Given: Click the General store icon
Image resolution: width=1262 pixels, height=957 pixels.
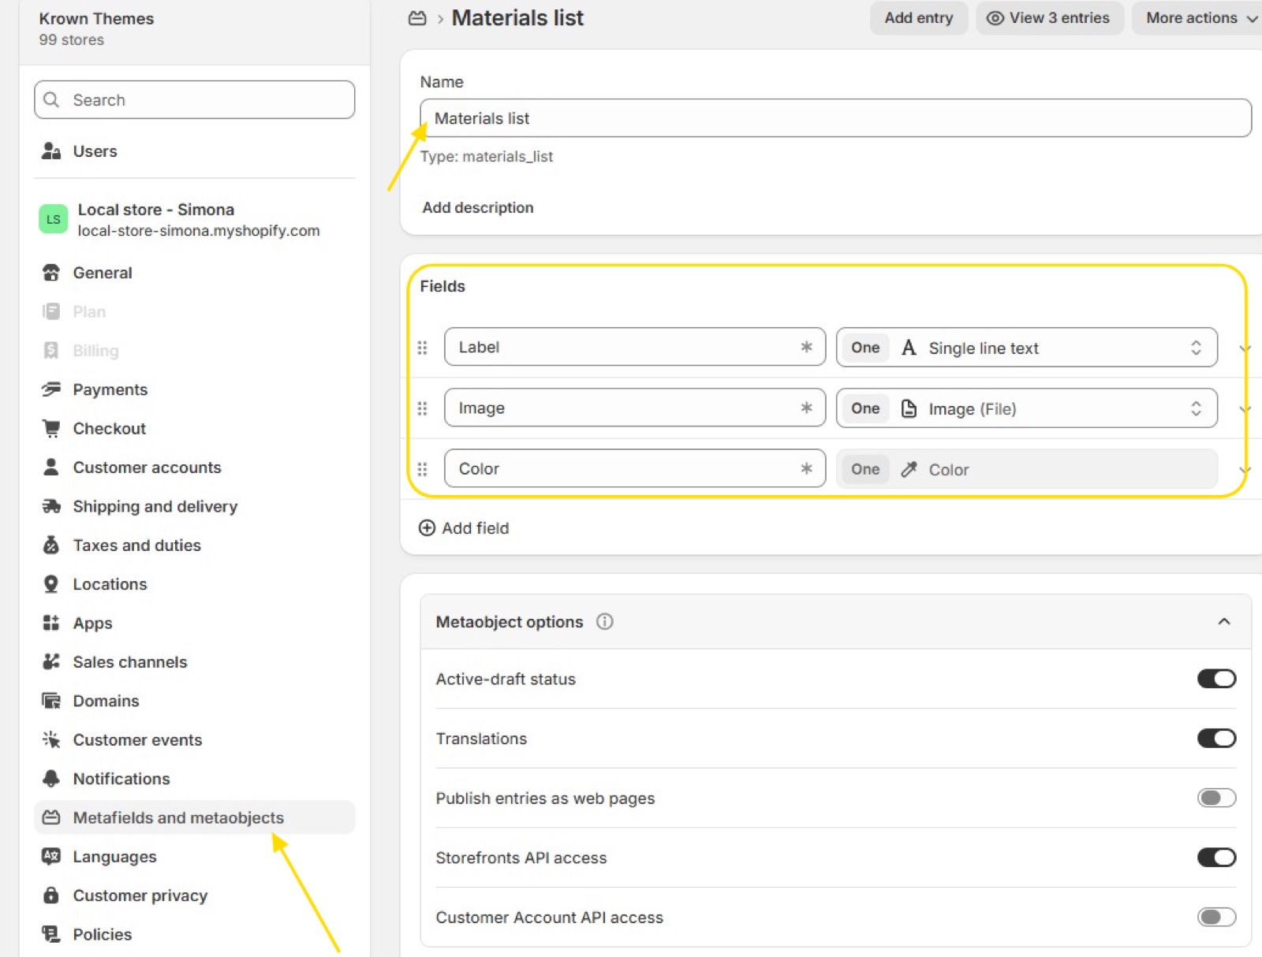Looking at the screenshot, I should [51, 273].
